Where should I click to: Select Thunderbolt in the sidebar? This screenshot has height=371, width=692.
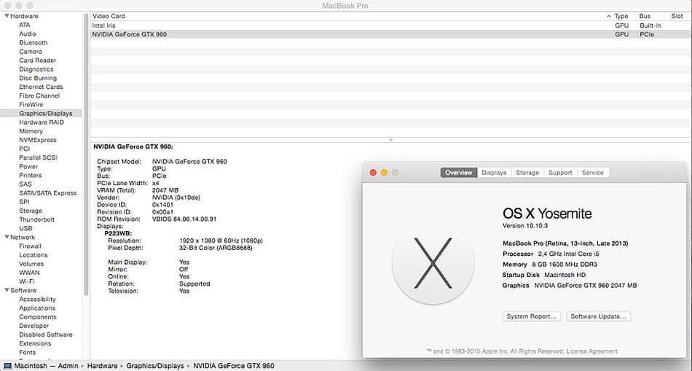[x=36, y=219]
